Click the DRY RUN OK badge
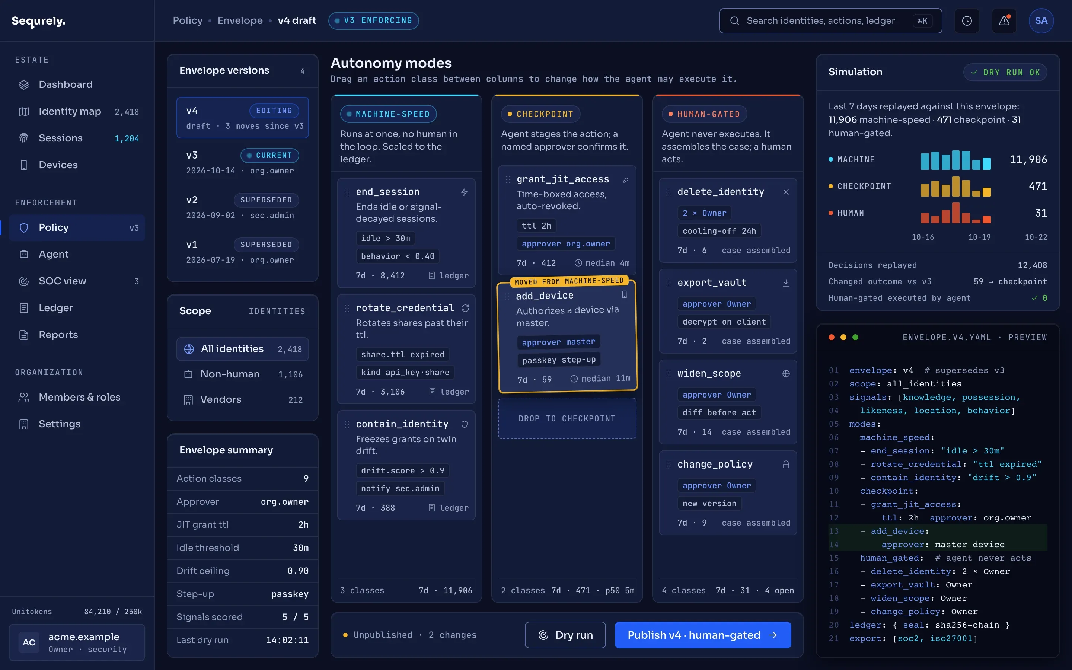This screenshot has height=670, width=1072. pos(1005,72)
